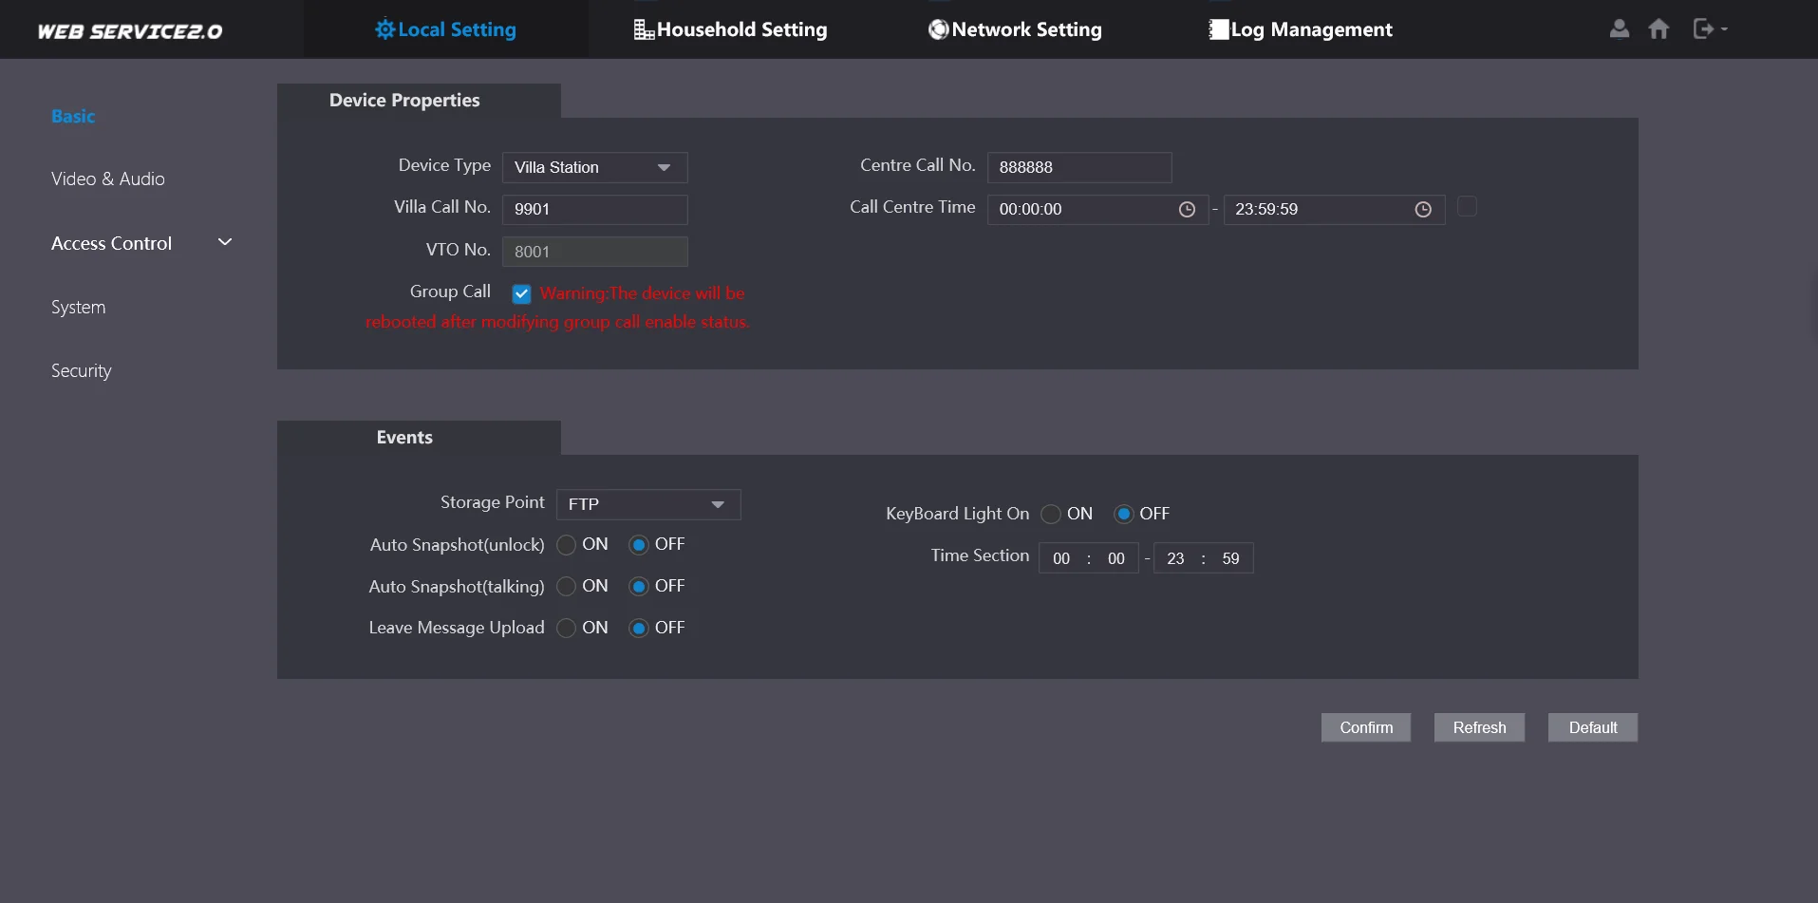
Task: Set Auto Snapshot(talking) to ON
Action: [x=566, y=587]
